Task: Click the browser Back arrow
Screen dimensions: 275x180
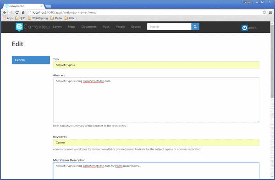Action: pyautogui.click(x=5, y=12)
